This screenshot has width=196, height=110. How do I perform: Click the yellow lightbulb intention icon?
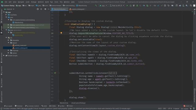[x=61, y=33]
